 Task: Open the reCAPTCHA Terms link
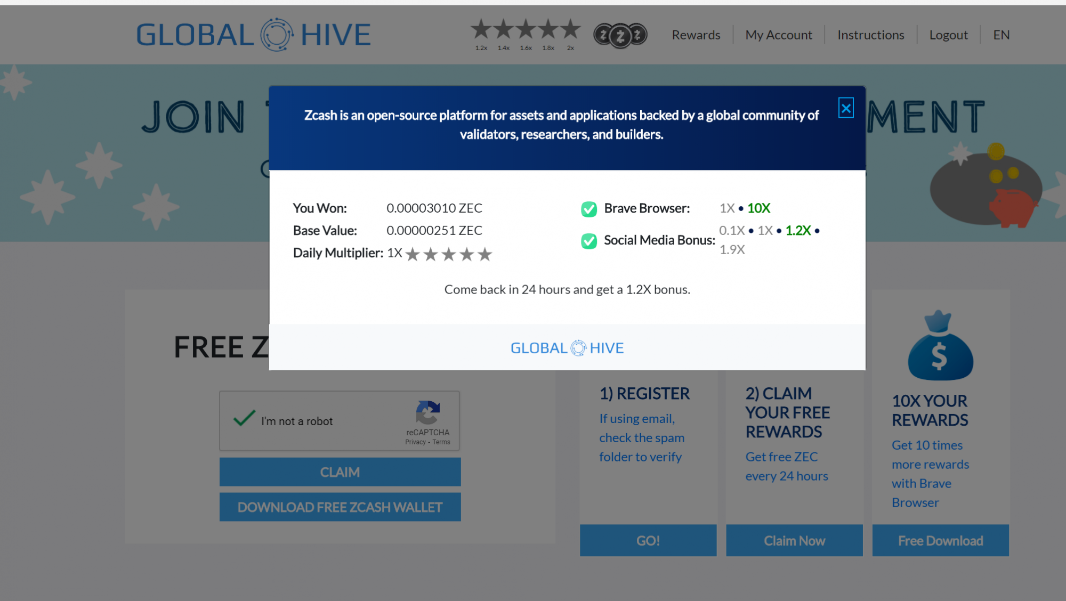441,442
